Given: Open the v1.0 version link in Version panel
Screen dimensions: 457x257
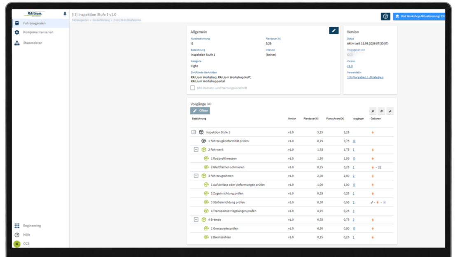Looking at the screenshot, I should [x=350, y=66].
